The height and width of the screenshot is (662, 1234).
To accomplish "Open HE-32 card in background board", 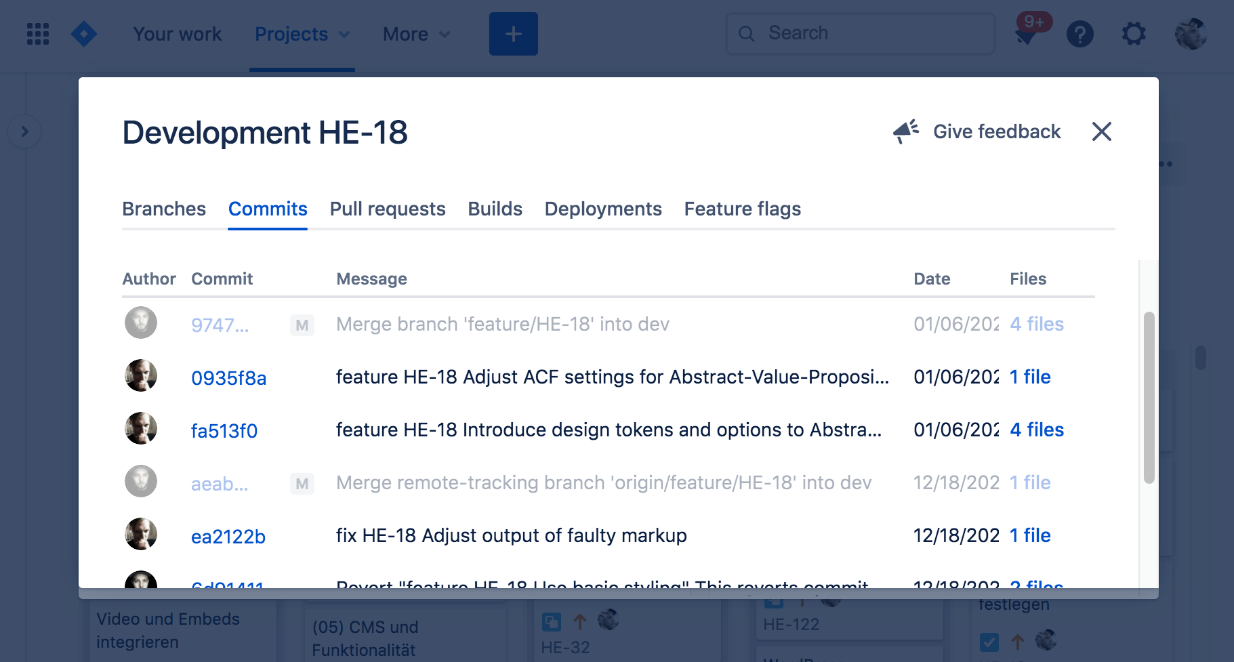I will coord(565,647).
